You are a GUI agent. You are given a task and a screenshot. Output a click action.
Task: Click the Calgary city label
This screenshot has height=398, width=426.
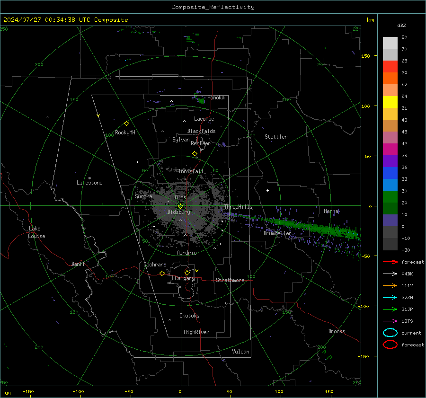coord(185,278)
